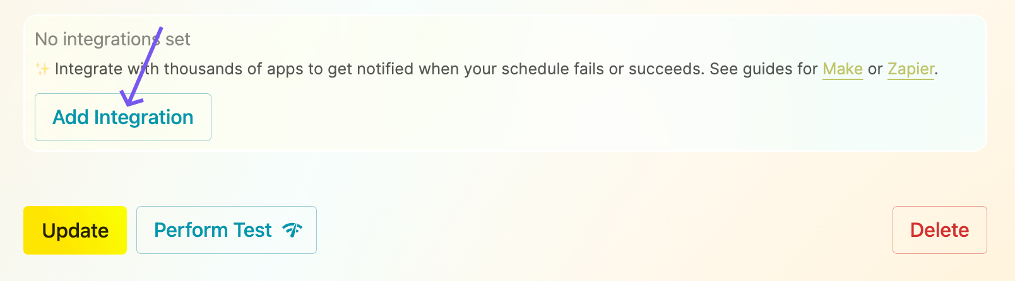Click the word 'Update' on the yellow button
Screen dimensions: 1015x281
(75, 231)
